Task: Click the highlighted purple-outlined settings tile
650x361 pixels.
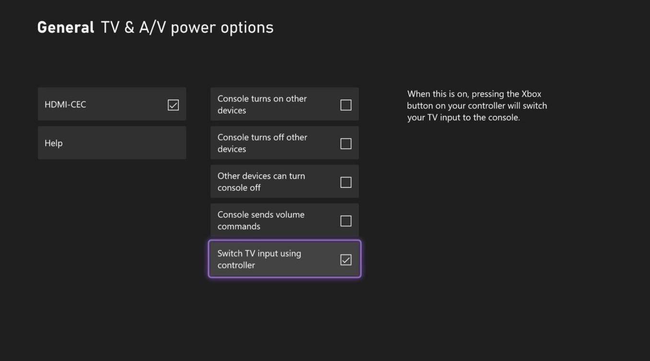Action: point(284,259)
